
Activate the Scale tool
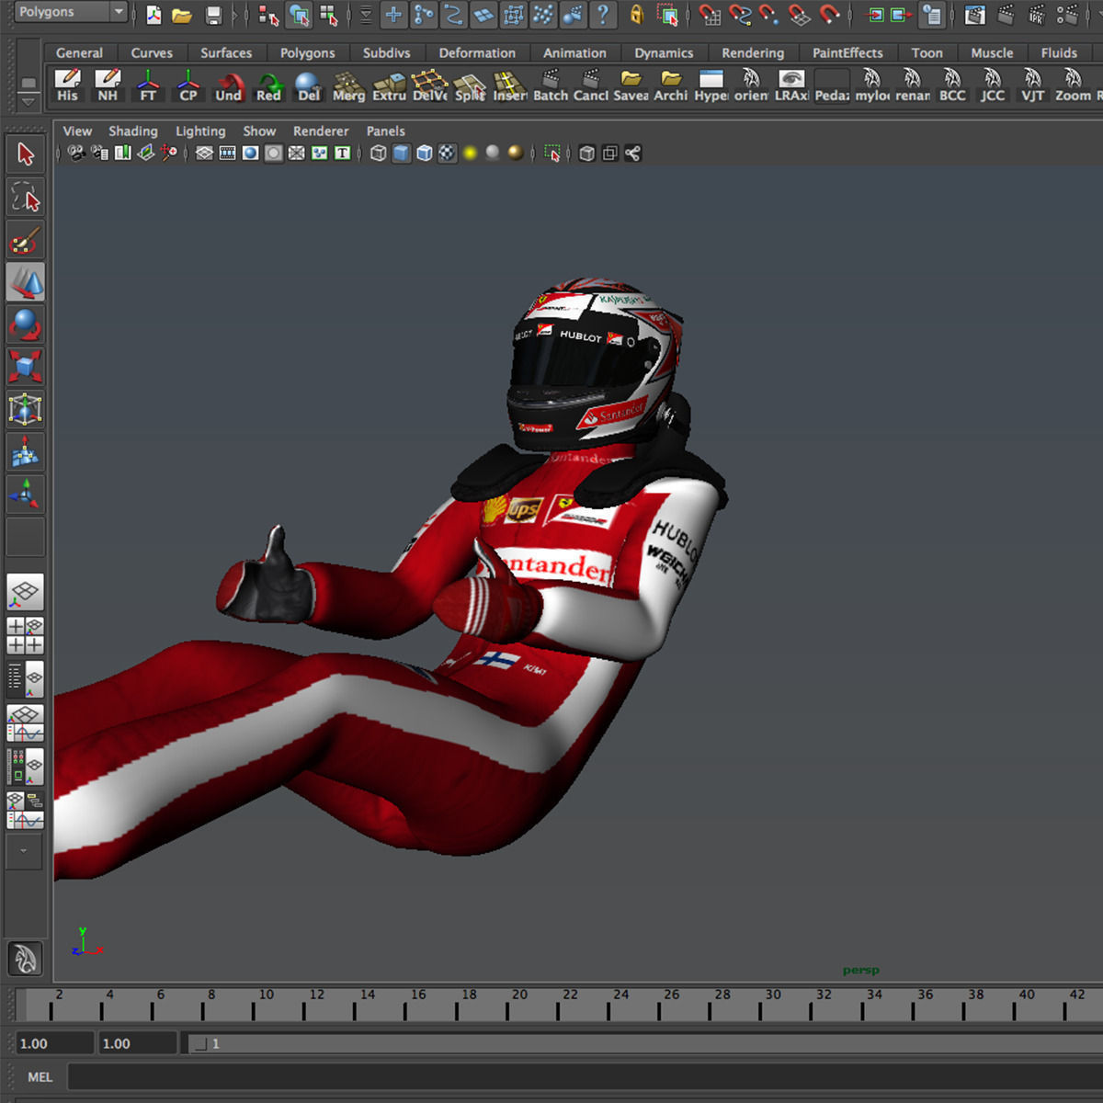(25, 367)
